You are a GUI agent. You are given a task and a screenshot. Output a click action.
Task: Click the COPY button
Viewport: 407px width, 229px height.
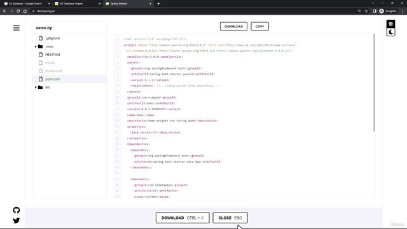point(259,27)
